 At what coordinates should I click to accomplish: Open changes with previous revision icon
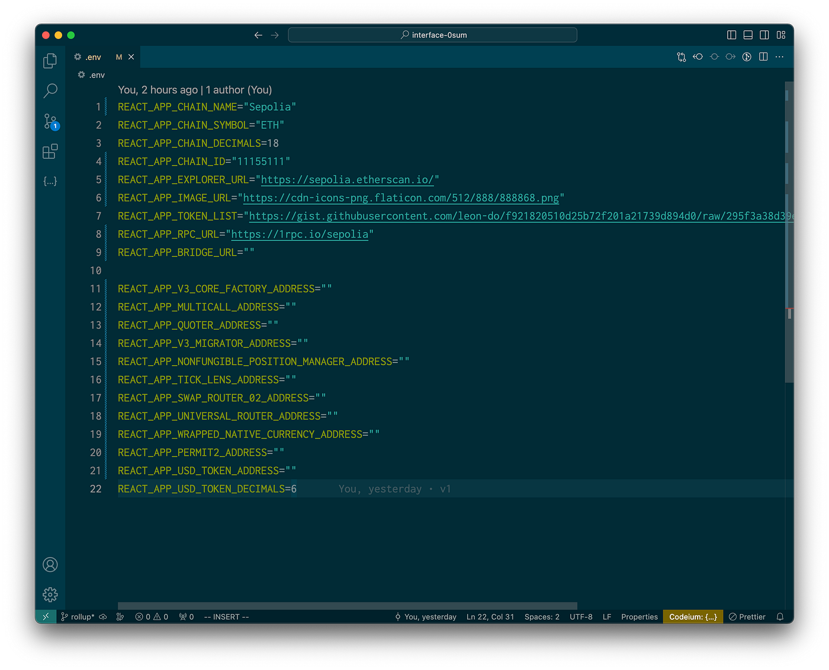point(698,57)
